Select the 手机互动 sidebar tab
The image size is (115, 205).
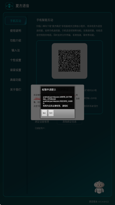coord(16,21)
